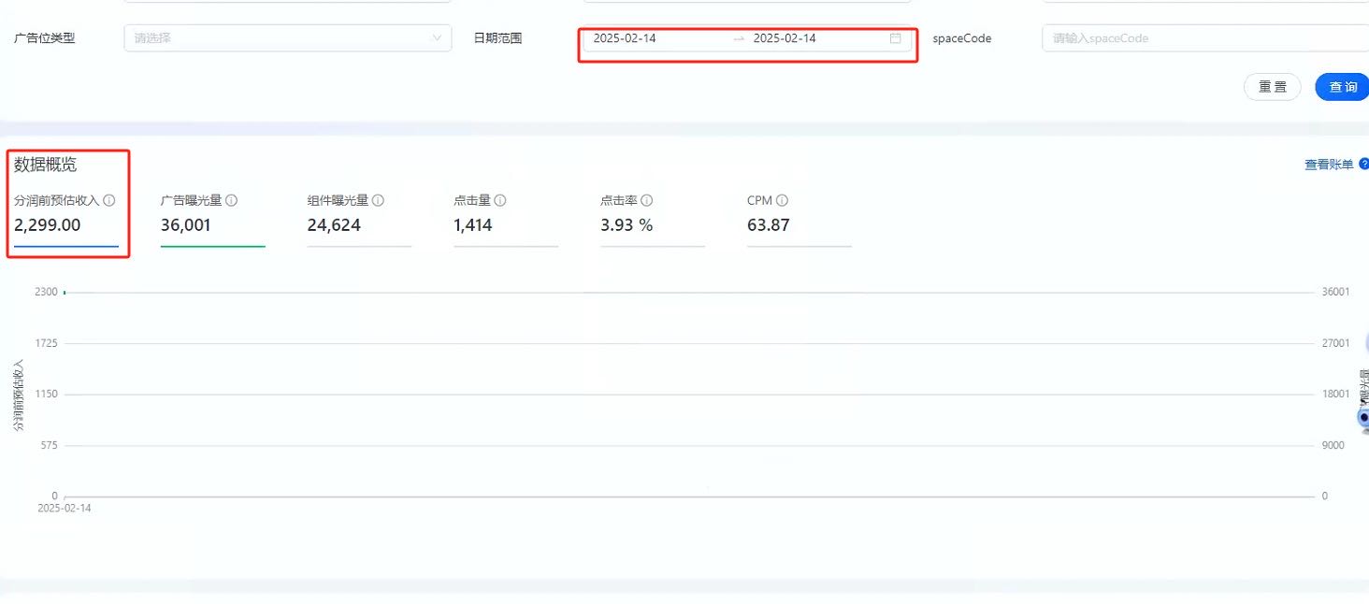Click the 36,001 exposure value
The width and height of the screenshot is (1369, 604).
click(x=186, y=225)
